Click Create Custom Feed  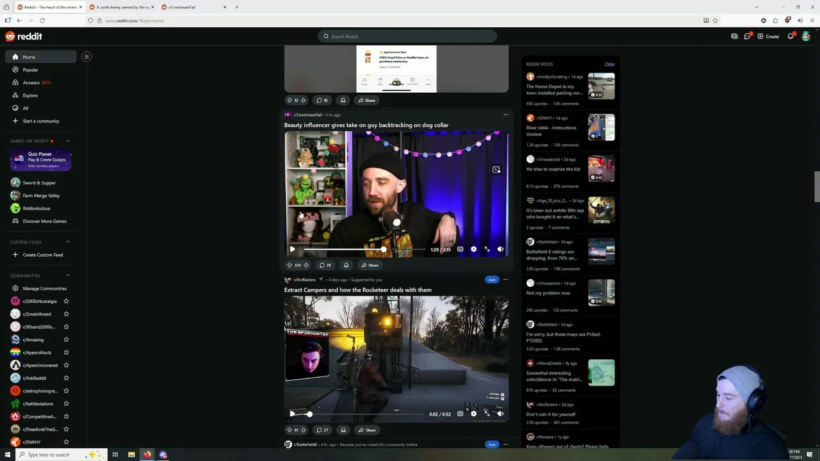38,255
